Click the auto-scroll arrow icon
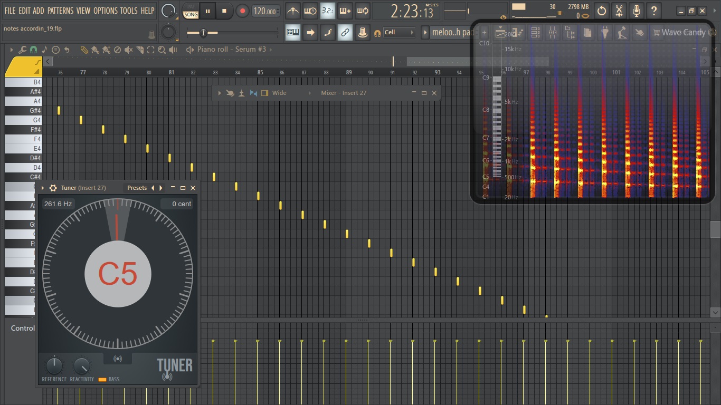The image size is (721, 405). [310, 32]
